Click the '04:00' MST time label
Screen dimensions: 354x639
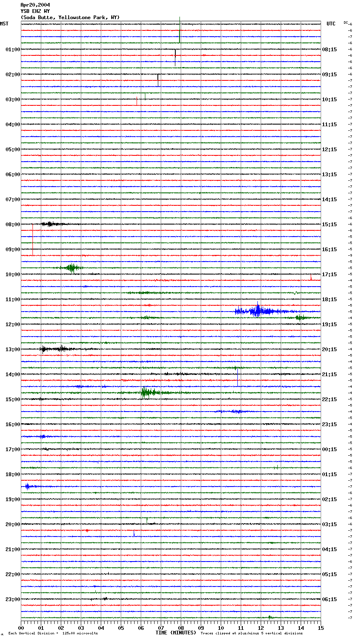(13, 125)
